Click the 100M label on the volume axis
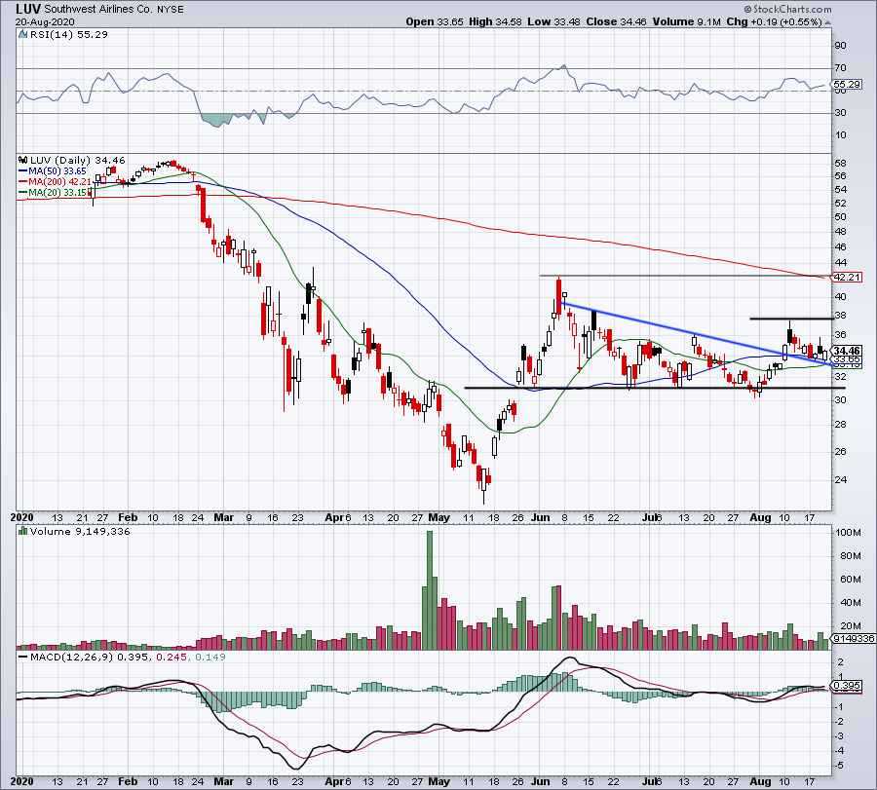Screen dimensions: 877x790 click(848, 532)
